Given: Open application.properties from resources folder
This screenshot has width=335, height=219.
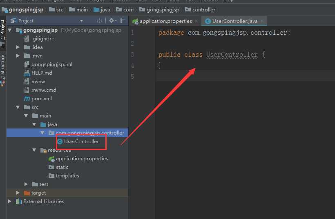Looking at the screenshot, I should pyautogui.click(x=82, y=159).
